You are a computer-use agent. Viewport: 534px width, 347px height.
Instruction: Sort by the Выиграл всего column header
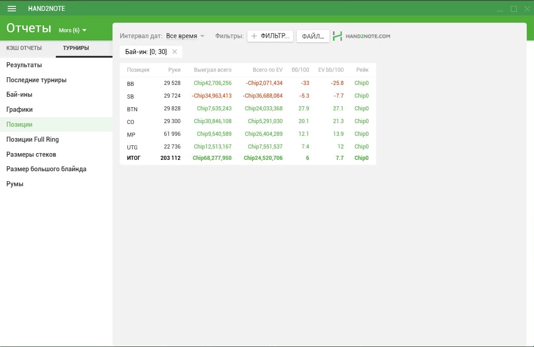212,69
